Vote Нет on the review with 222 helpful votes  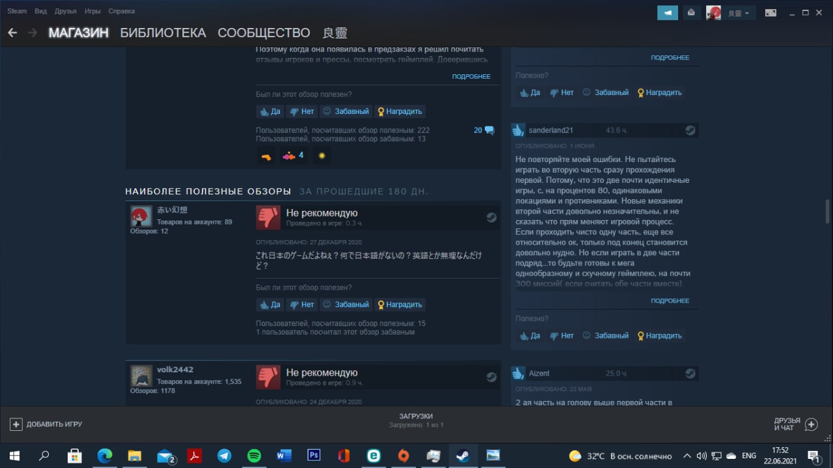tap(302, 111)
